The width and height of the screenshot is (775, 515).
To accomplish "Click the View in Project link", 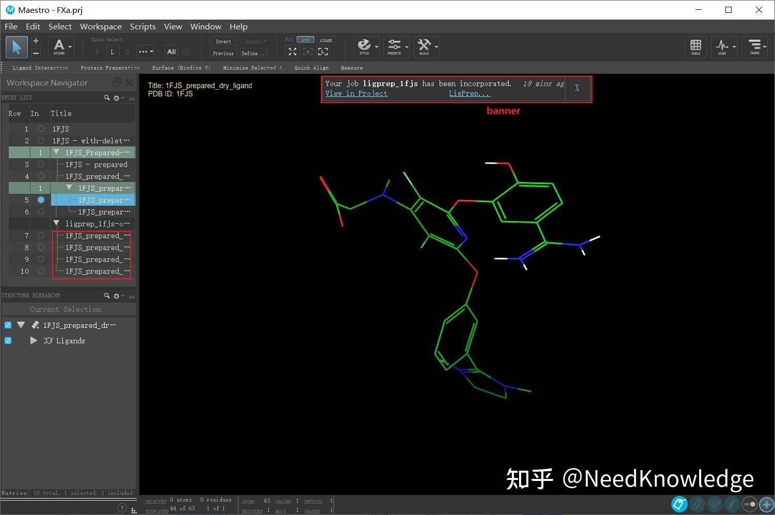I will (356, 93).
